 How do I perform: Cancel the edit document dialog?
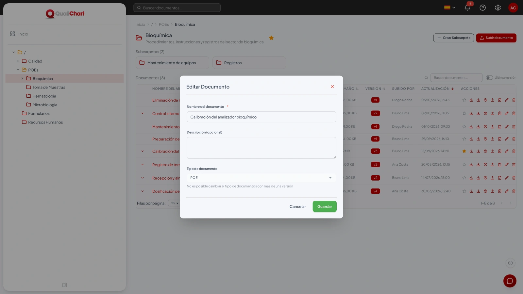click(298, 206)
